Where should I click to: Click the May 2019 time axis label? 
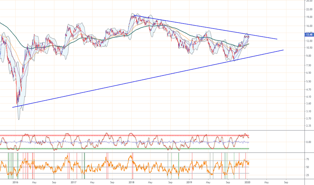coord(208,182)
